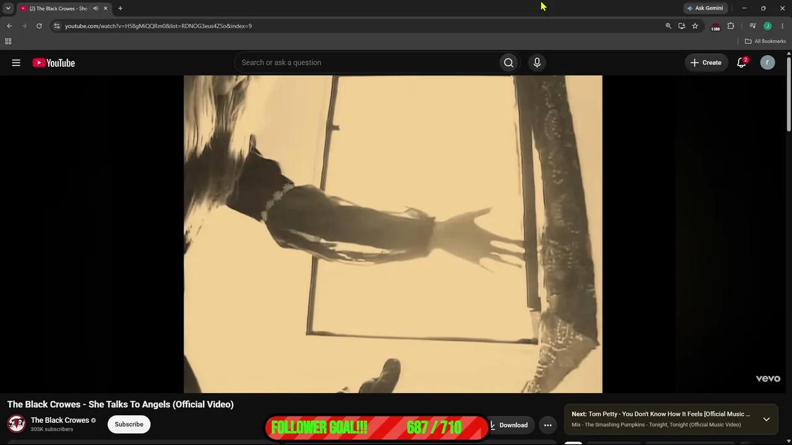
Task: Bookmark this page with the star
Action: point(695,26)
